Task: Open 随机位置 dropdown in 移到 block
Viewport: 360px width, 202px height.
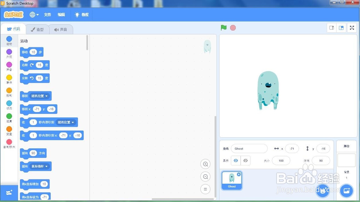Action: tap(40, 96)
